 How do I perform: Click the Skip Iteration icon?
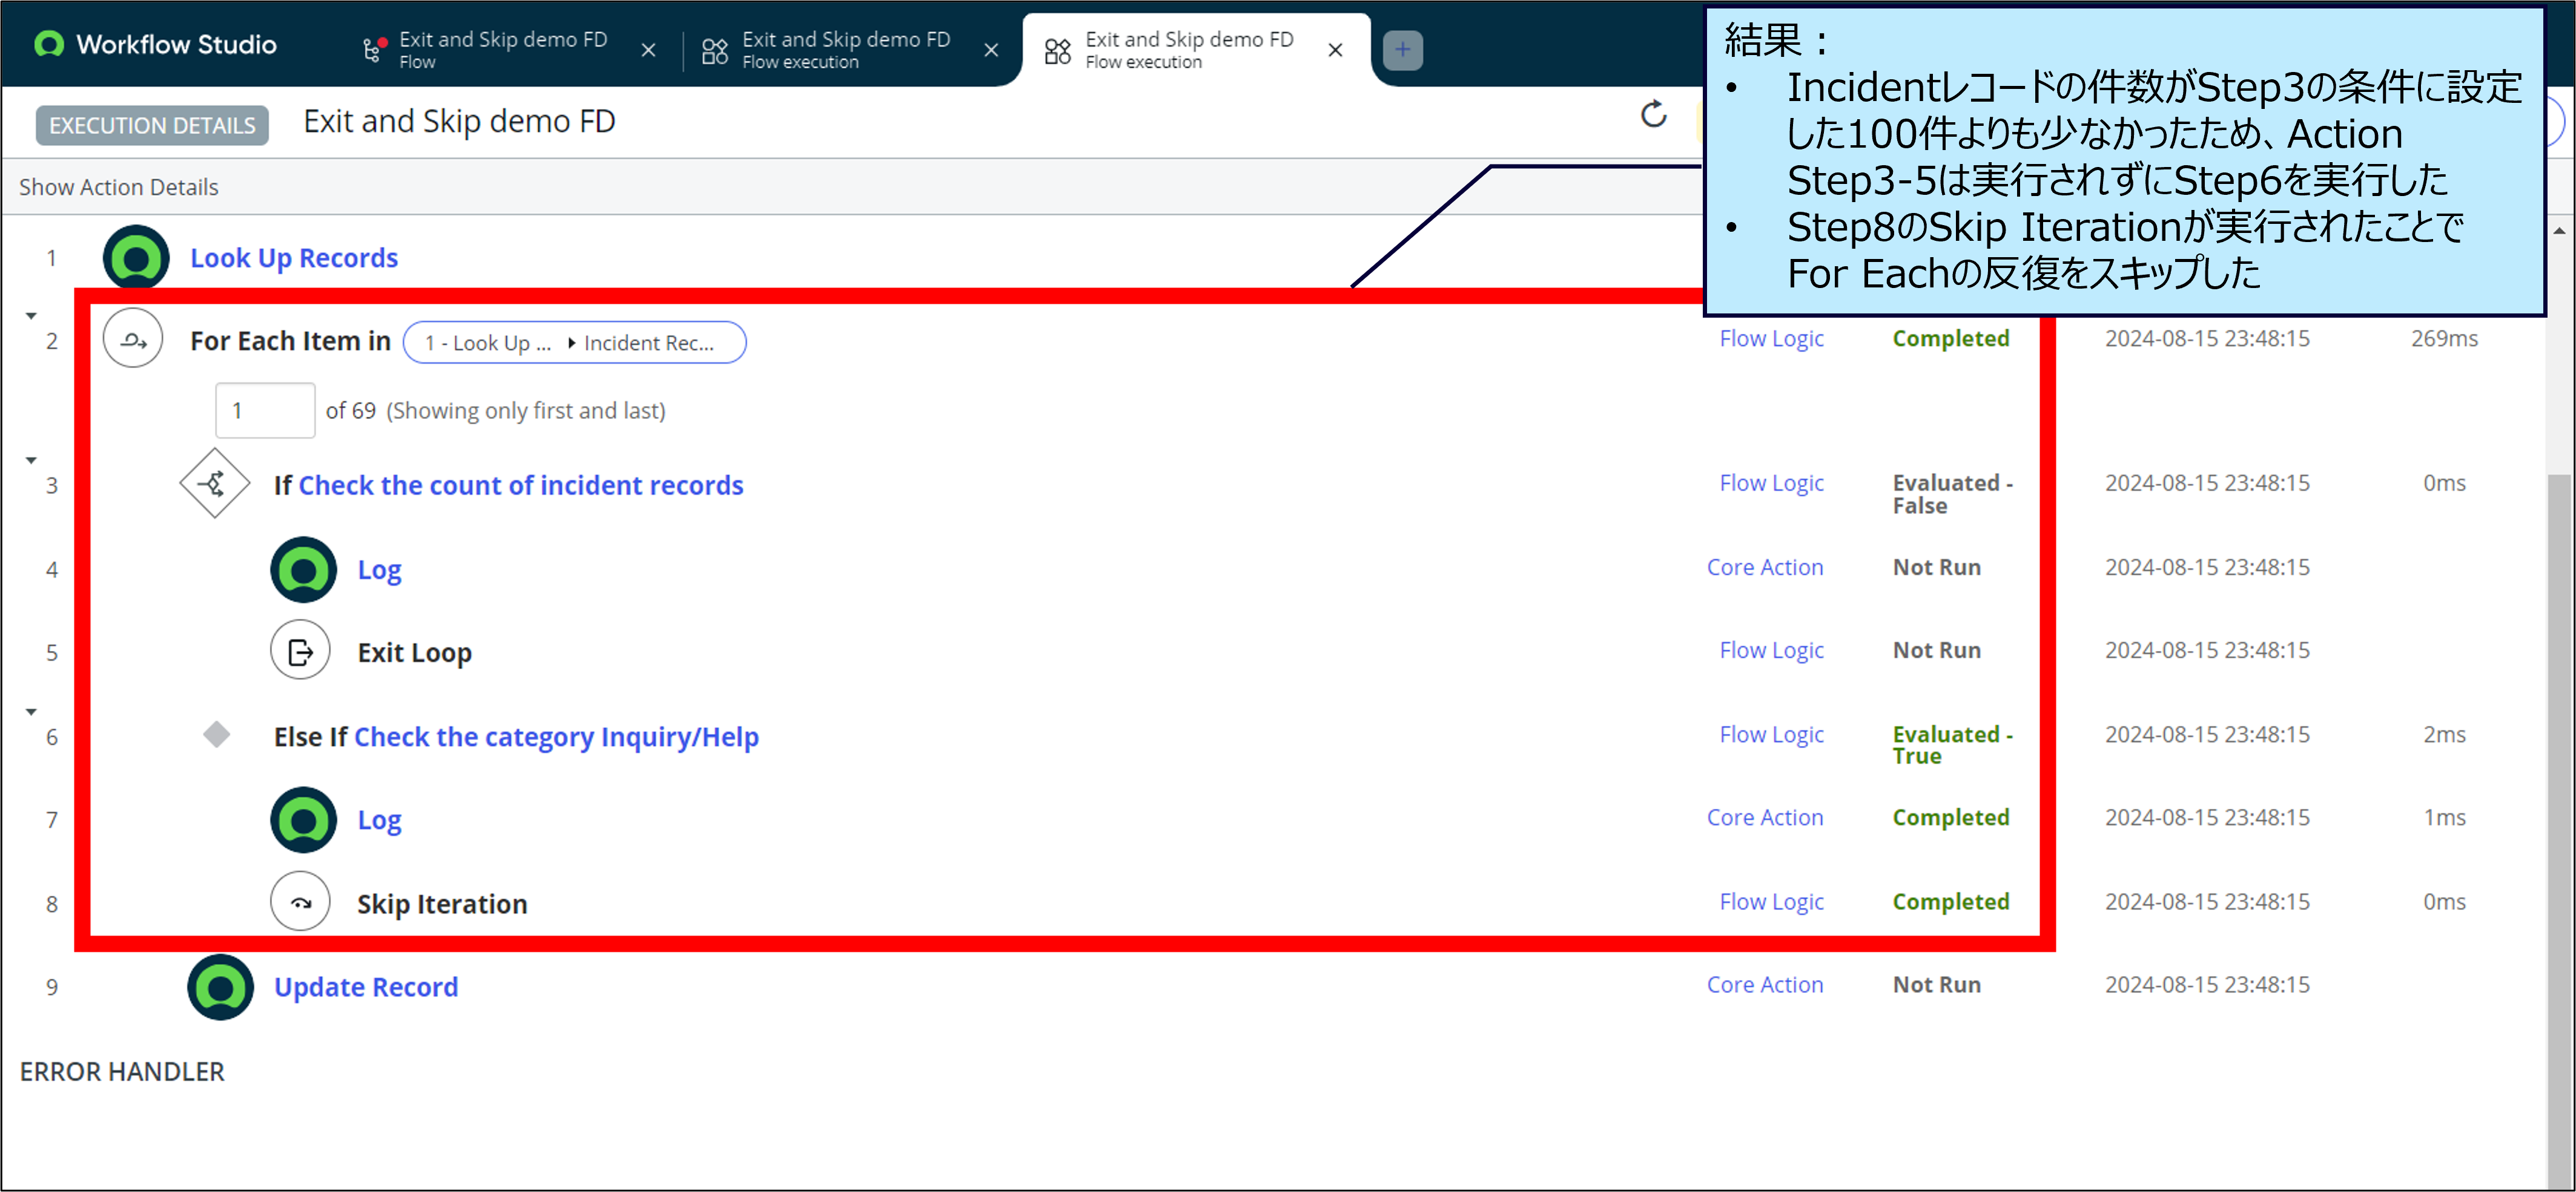click(300, 902)
